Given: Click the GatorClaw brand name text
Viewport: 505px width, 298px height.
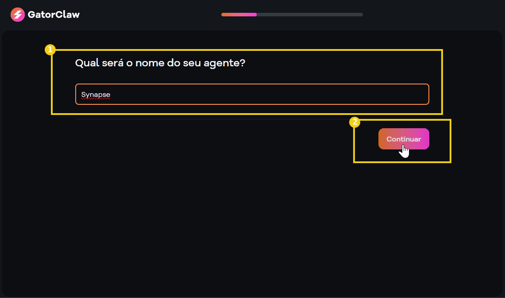Looking at the screenshot, I should tap(54, 14).
